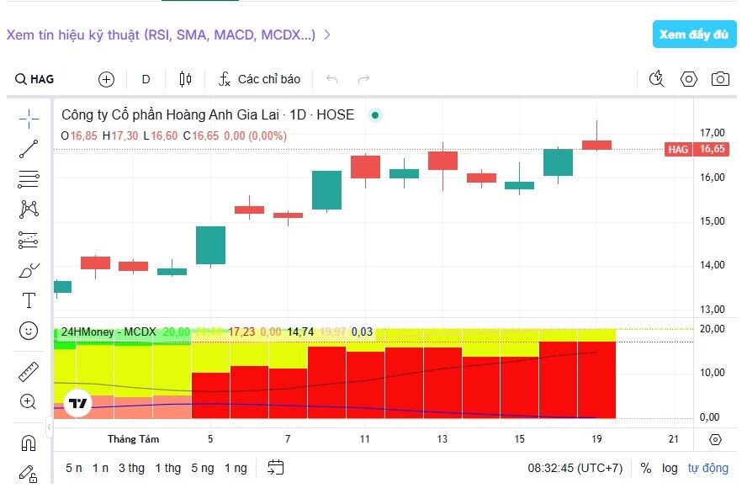
Task: Toggle lock all drawing tools
Action: (29, 474)
